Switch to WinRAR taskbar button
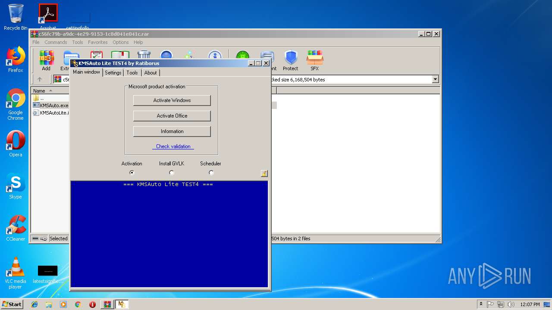The width and height of the screenshot is (552, 310). [107, 304]
